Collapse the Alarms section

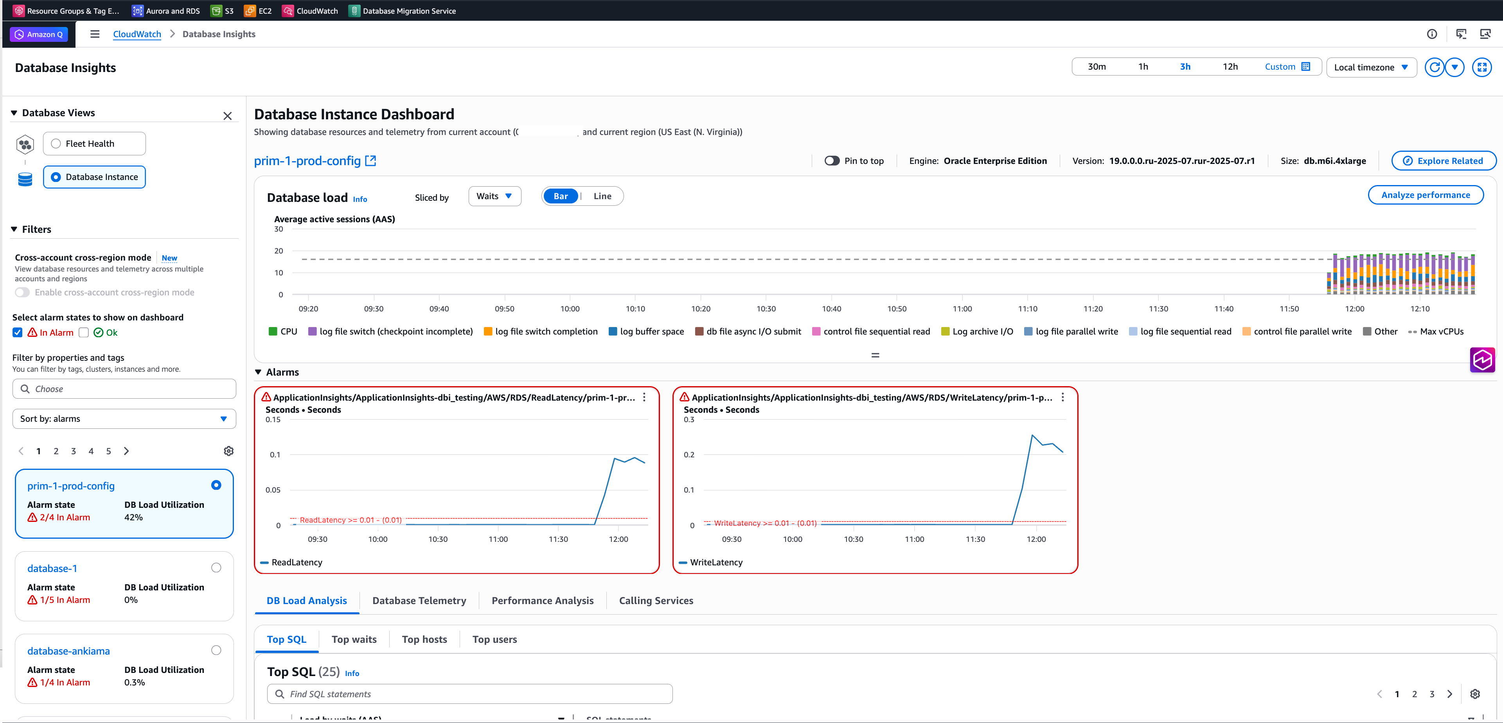(259, 372)
